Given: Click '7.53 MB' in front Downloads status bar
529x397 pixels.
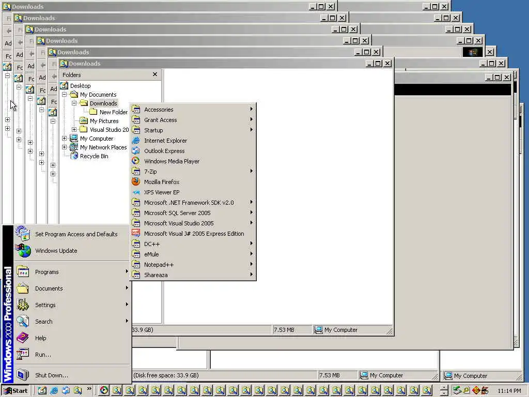Looking at the screenshot, I should pyautogui.click(x=284, y=330).
